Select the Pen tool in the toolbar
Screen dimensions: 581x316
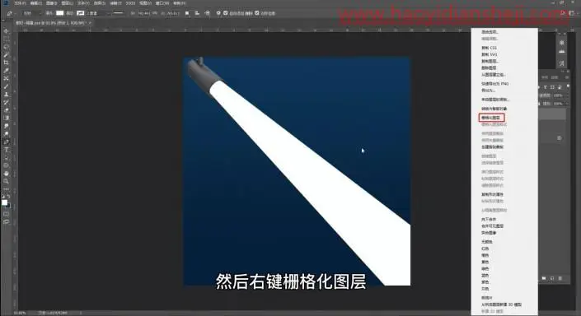click(6, 142)
